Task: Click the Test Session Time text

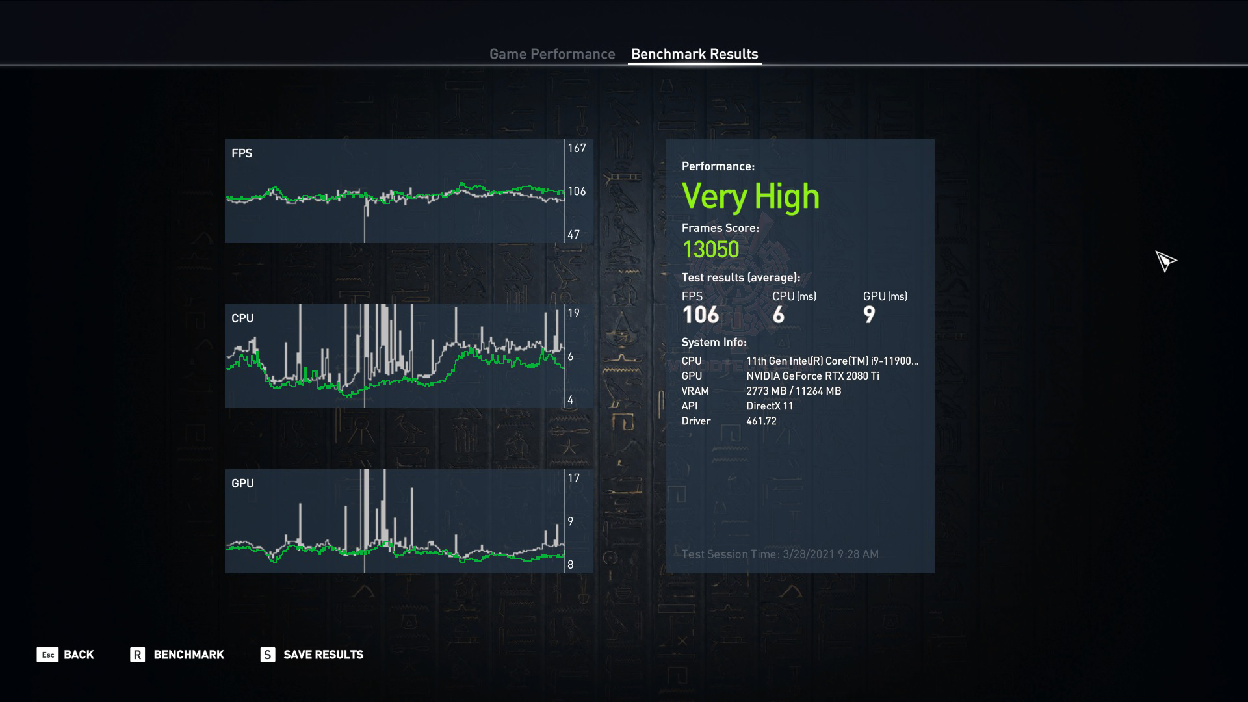Action: [x=780, y=554]
